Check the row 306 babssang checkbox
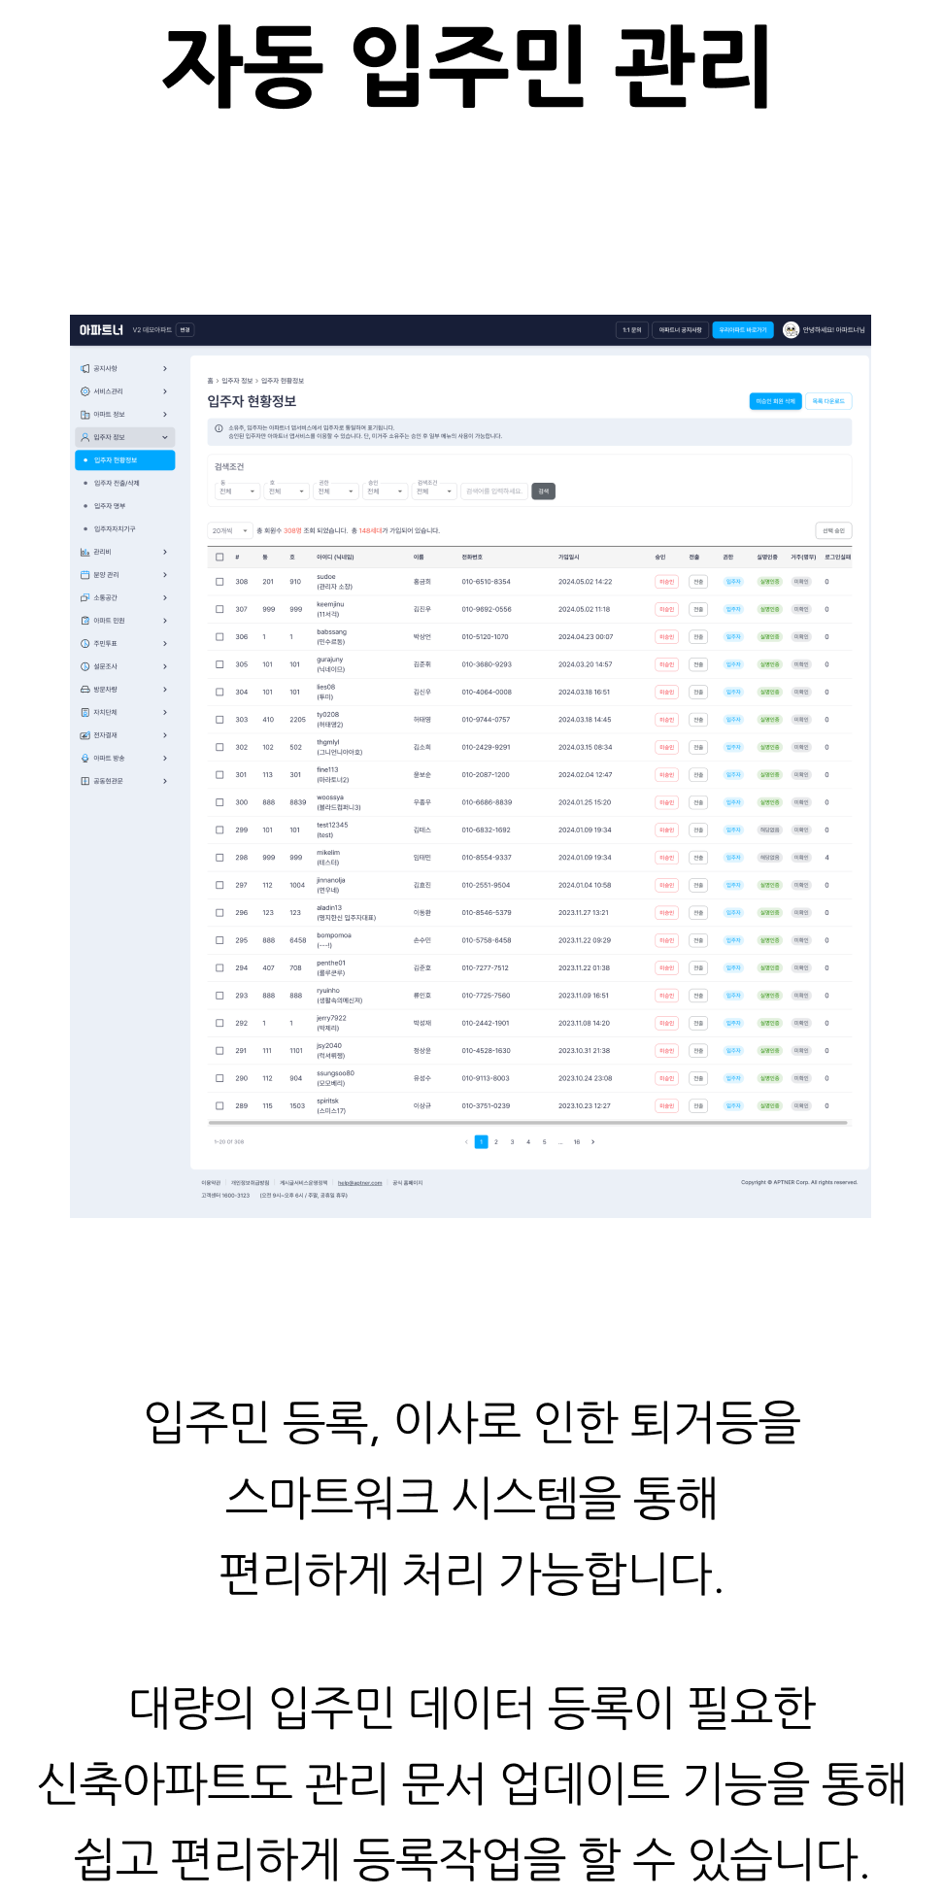 coord(219,637)
